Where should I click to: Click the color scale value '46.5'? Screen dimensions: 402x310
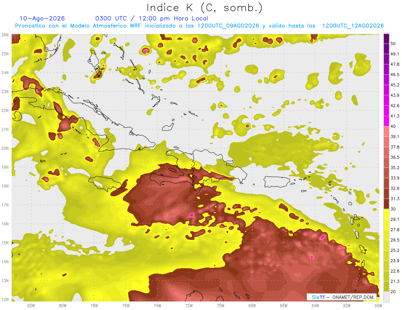pos(395,75)
